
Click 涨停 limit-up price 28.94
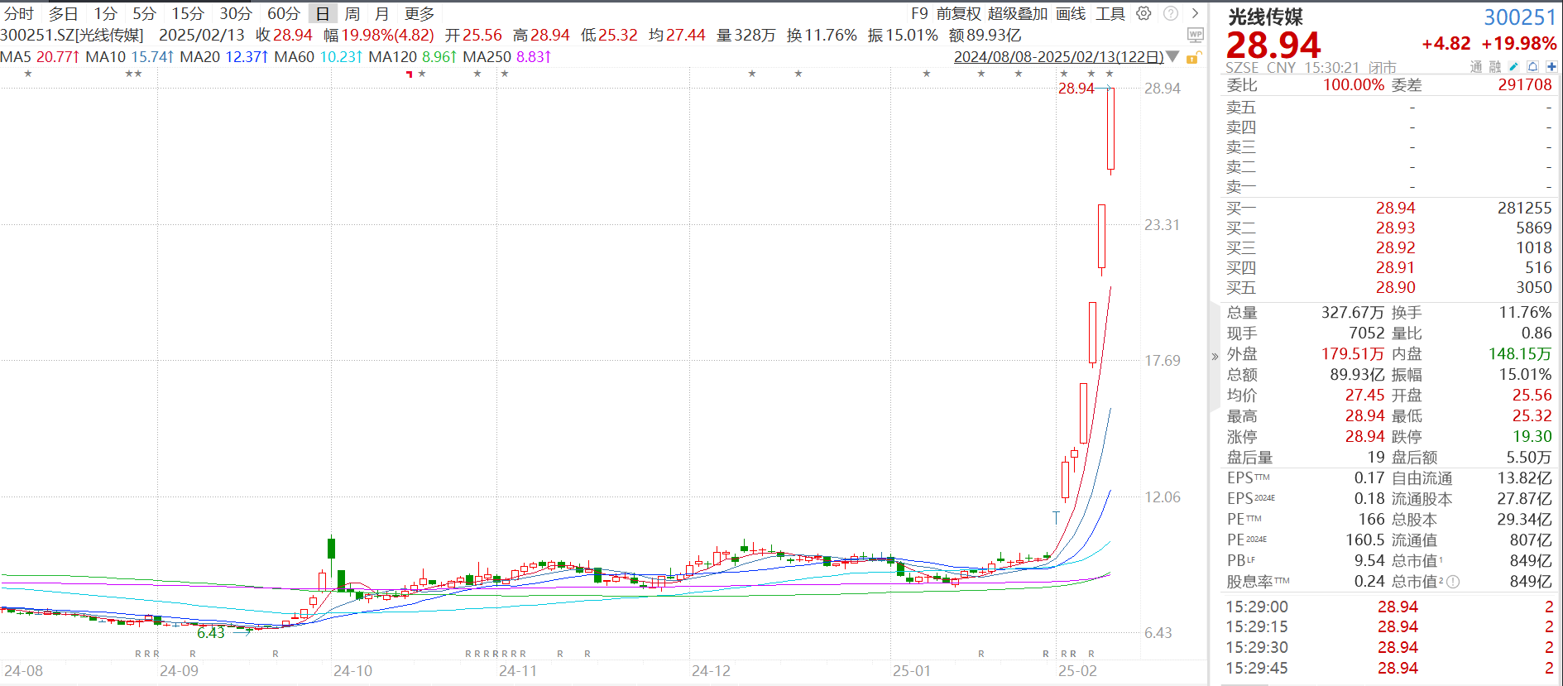click(1364, 437)
